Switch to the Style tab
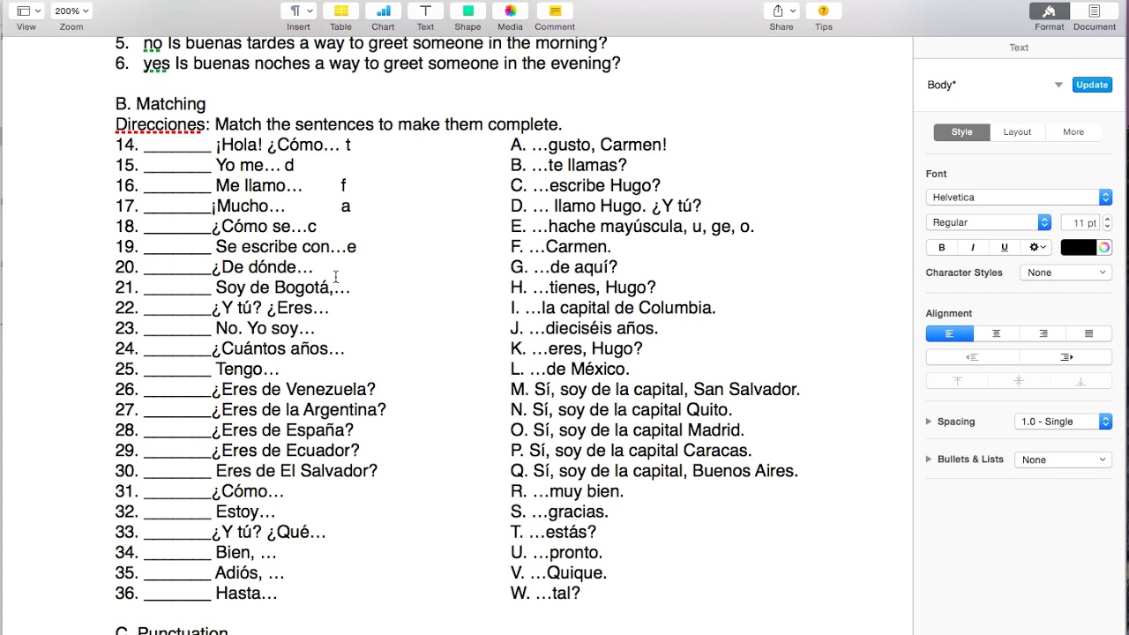 click(961, 132)
